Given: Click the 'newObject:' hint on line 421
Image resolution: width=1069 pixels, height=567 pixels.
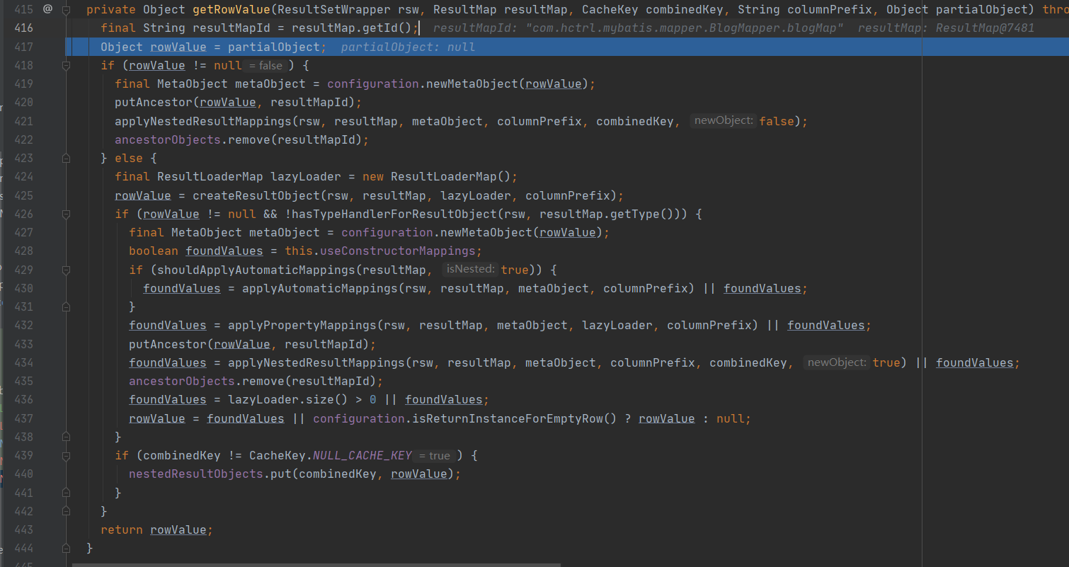Looking at the screenshot, I should coord(724,121).
